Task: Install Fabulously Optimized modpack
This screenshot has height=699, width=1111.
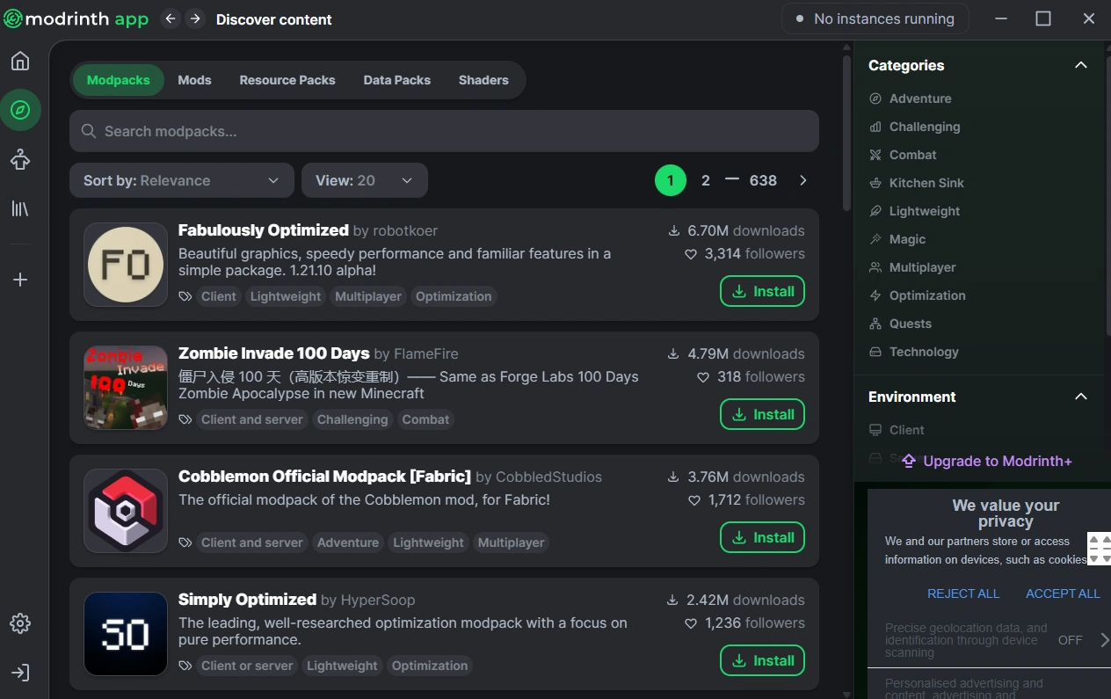Action: click(762, 291)
